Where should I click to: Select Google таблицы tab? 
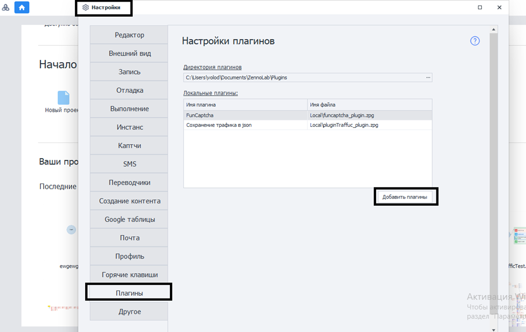click(x=129, y=220)
